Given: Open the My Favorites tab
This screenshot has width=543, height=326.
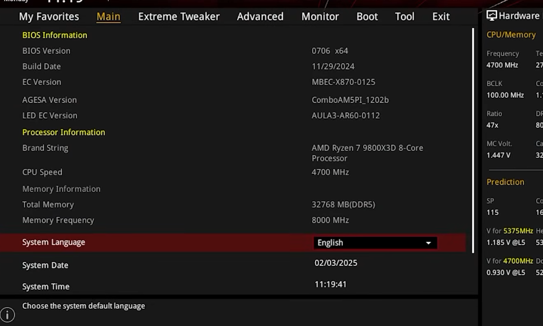Looking at the screenshot, I should point(49,17).
